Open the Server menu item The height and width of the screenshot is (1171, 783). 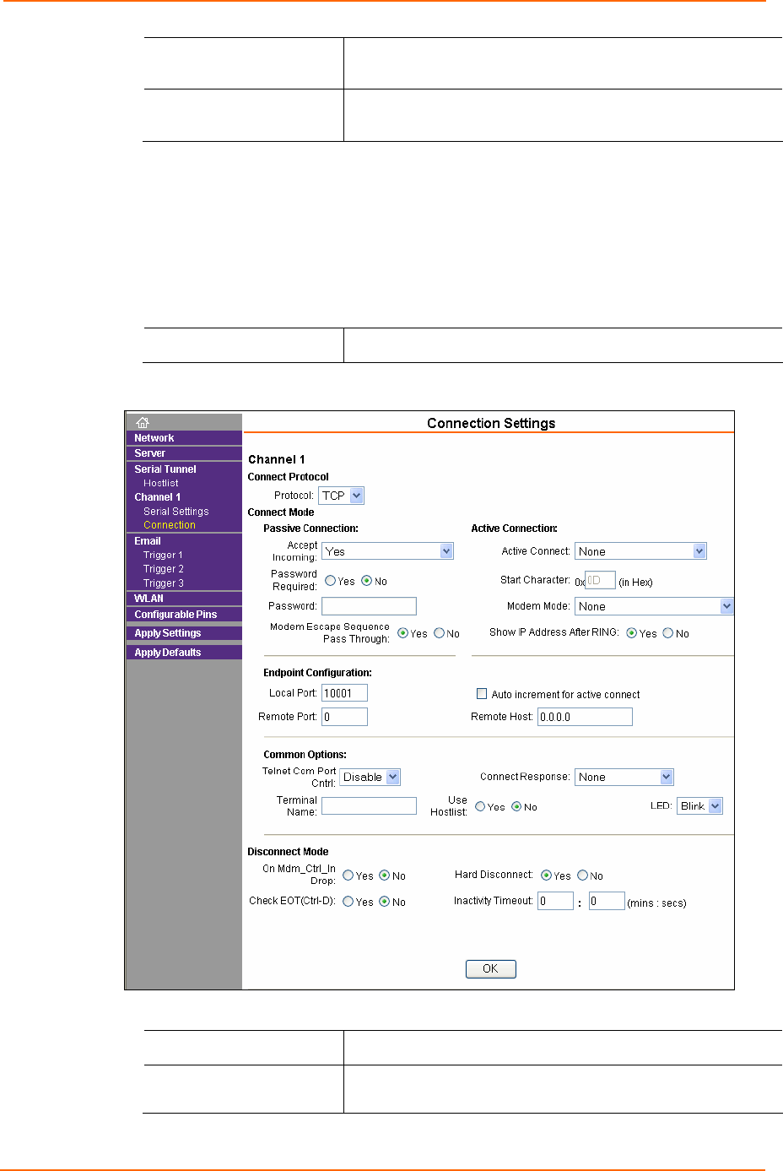pos(149,453)
